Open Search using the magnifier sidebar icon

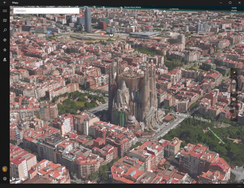click(5, 30)
